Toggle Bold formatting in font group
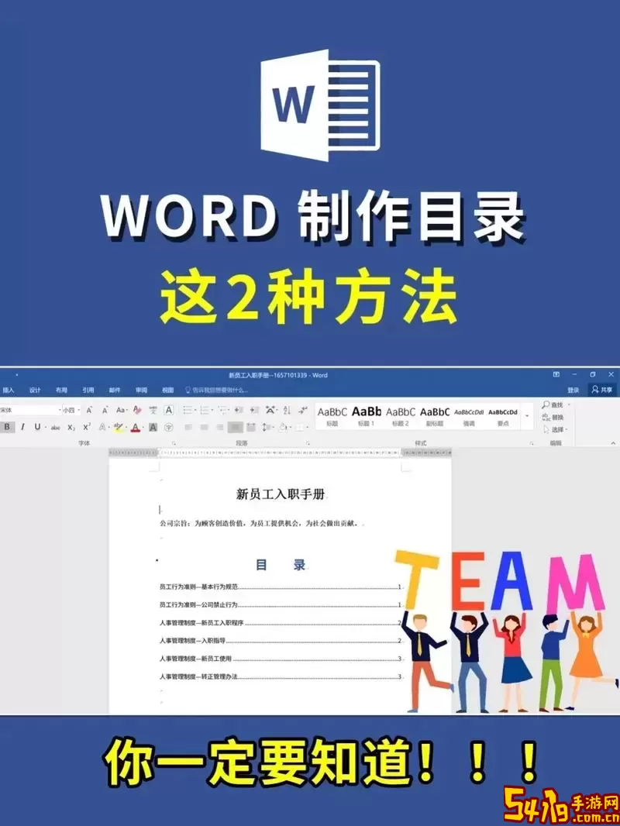Image resolution: width=620 pixels, height=826 pixels. (7, 427)
